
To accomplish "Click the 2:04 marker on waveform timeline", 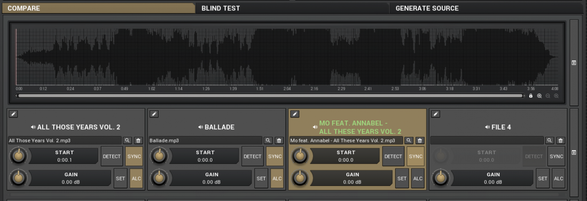I will click(x=287, y=89).
